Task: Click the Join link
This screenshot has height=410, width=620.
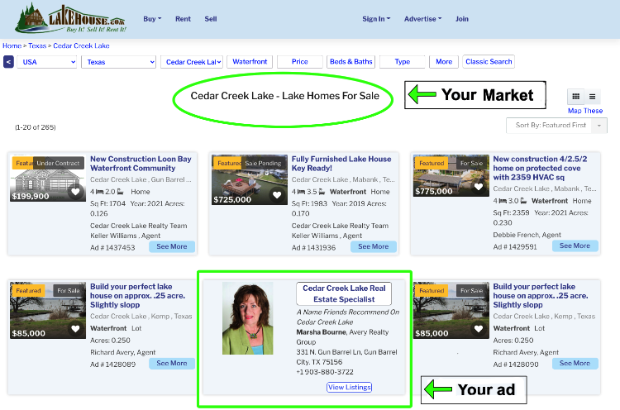Action: pos(462,18)
